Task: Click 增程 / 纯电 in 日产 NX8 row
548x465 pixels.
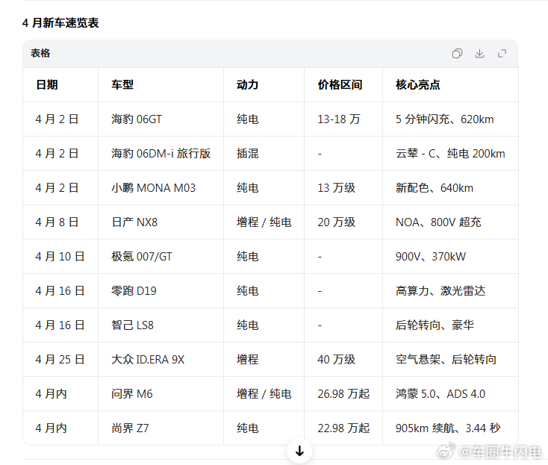Action: point(264,222)
